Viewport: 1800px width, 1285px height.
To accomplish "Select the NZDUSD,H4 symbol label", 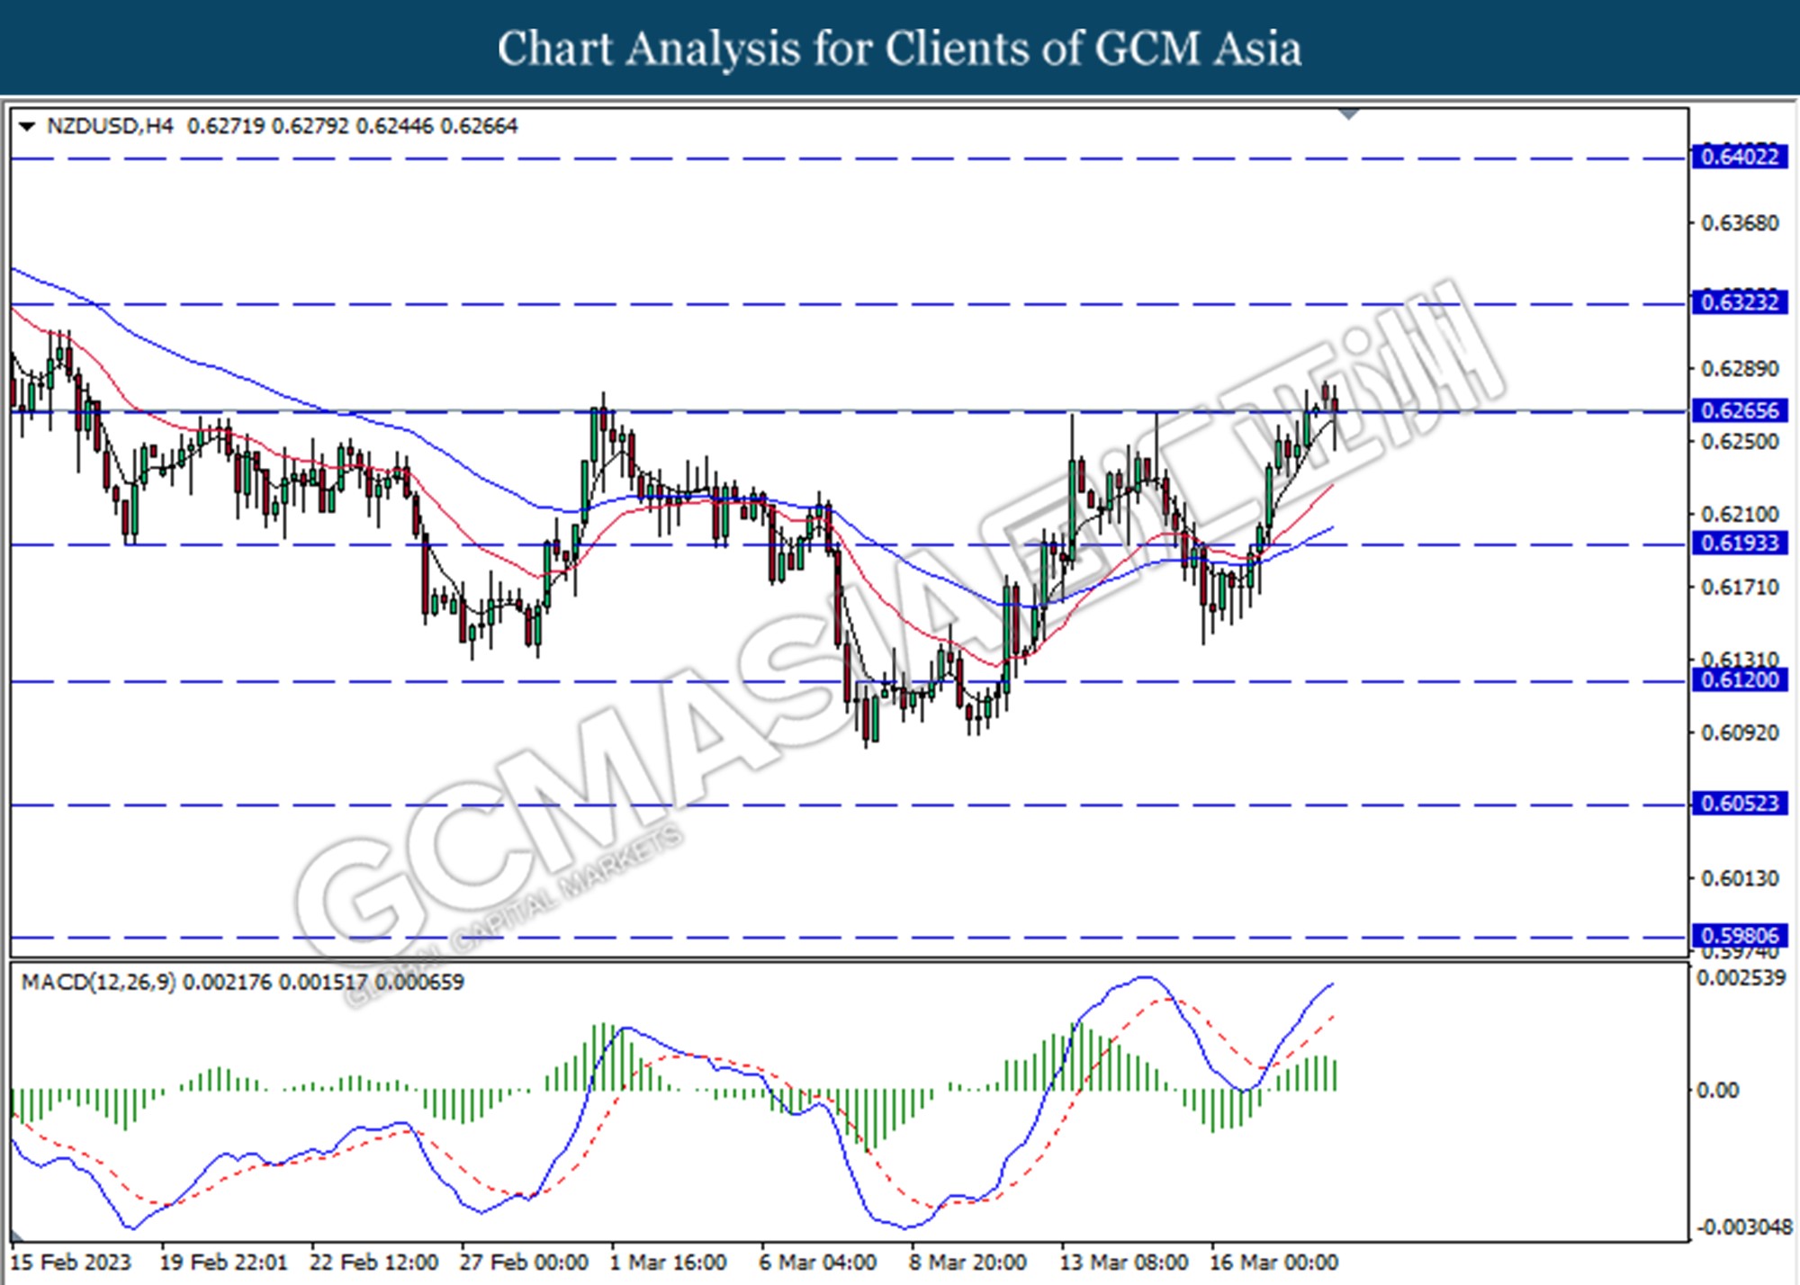I will coord(110,126).
